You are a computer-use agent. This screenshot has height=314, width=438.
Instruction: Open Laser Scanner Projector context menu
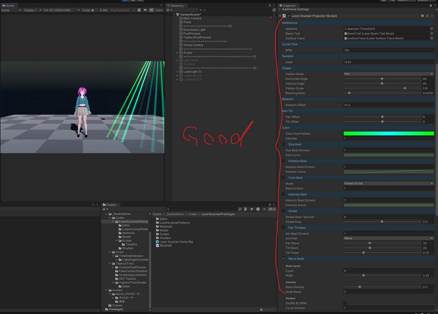(432, 16)
